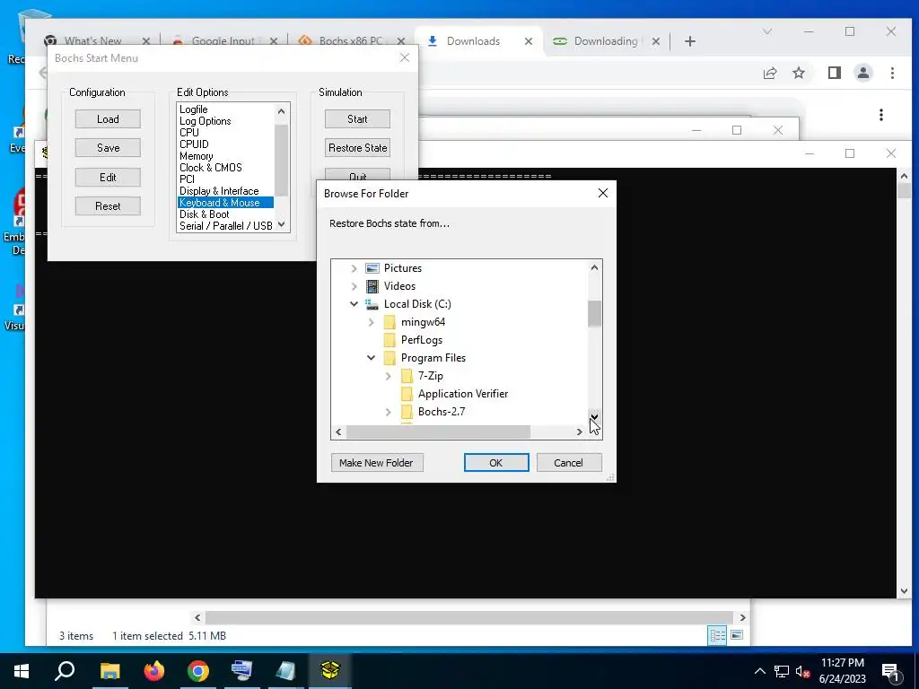Select Keyboard & Mouse option
The image size is (919, 689).
pyautogui.click(x=225, y=203)
